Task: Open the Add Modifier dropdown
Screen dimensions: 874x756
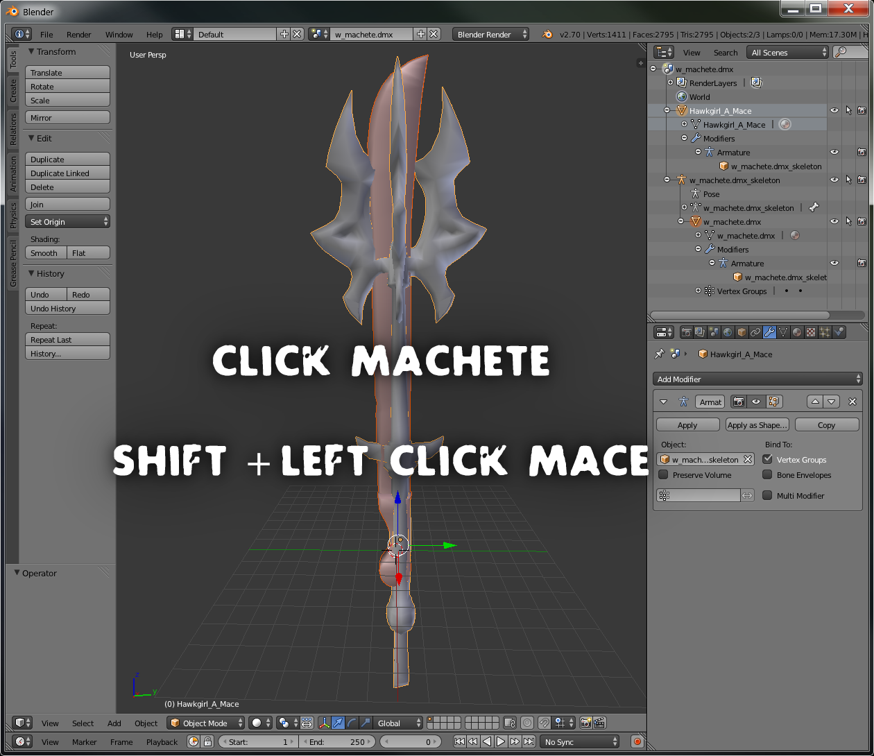Action: pyautogui.click(x=758, y=379)
